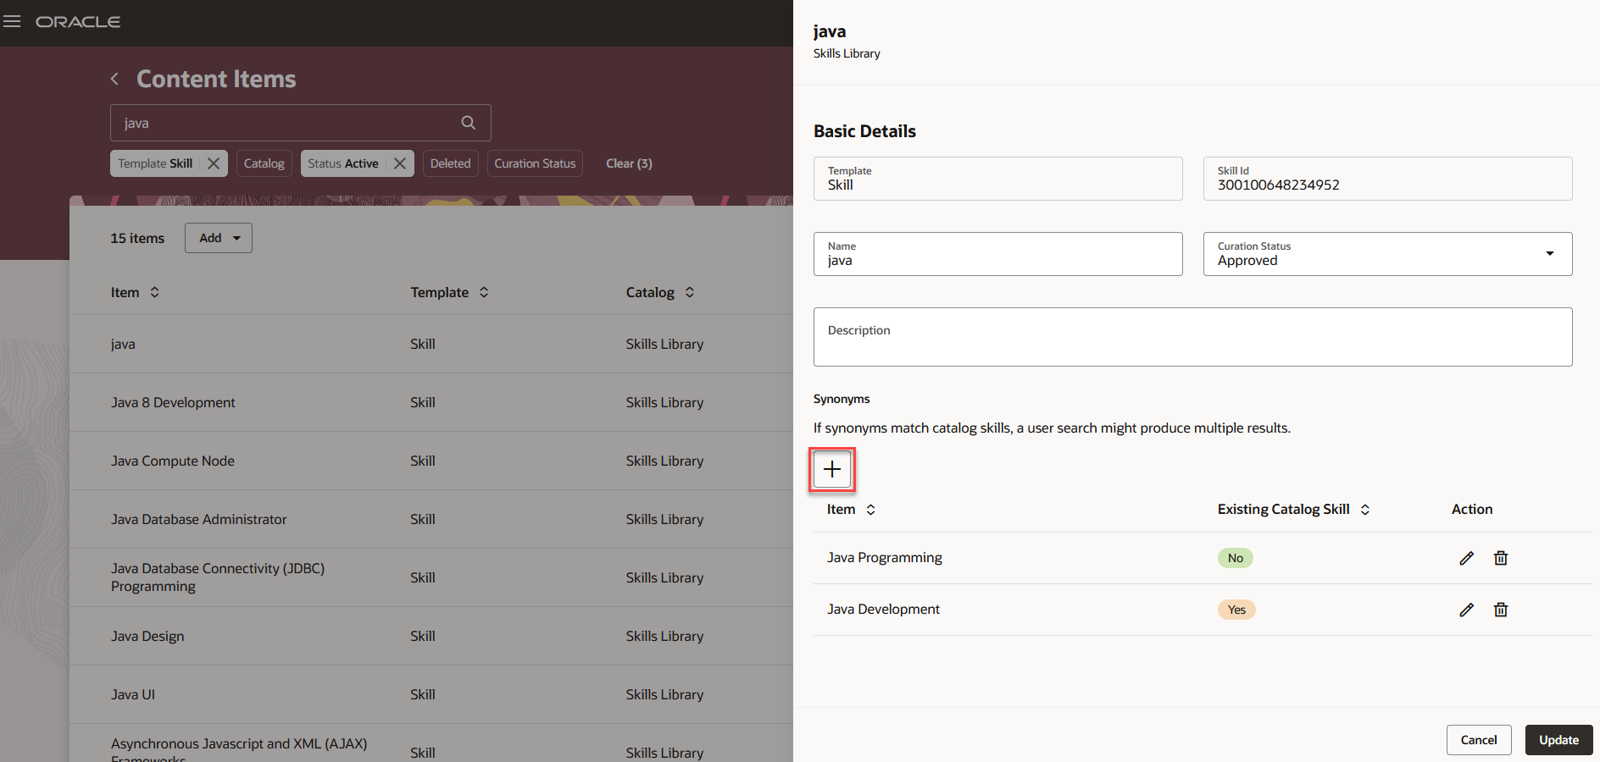Remove the Status Active filter chip
This screenshot has height=762, width=1600.
400,163
